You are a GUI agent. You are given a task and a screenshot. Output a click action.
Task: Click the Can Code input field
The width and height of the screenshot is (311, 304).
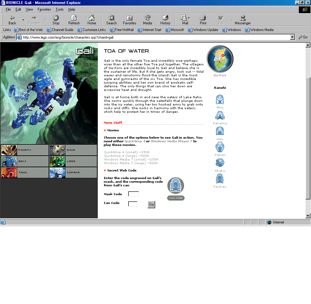(133, 204)
